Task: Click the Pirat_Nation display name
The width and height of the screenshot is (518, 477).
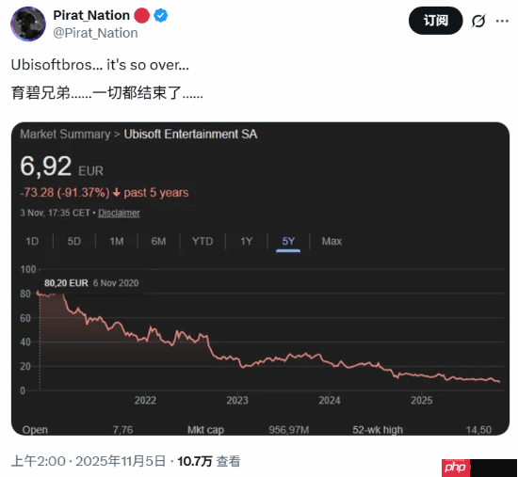Action: click(91, 15)
